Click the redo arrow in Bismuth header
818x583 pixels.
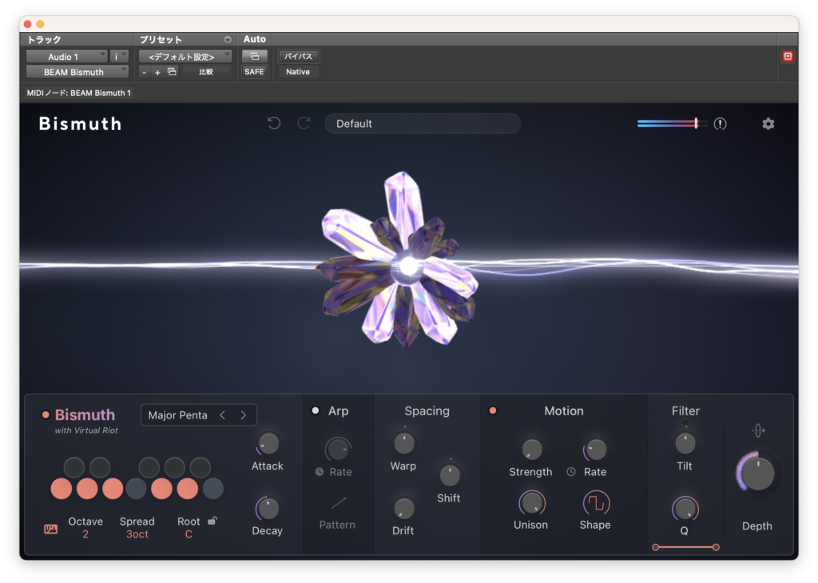click(304, 123)
